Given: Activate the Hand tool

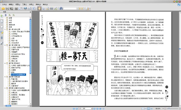Looking at the screenshot, I should point(39,8).
